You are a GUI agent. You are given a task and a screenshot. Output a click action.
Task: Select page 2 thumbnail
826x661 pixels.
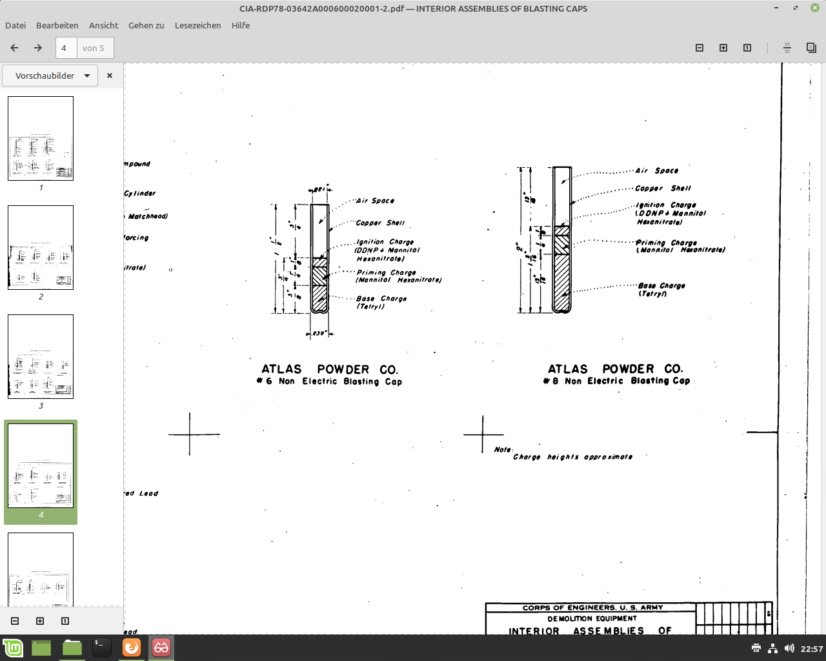pos(41,247)
